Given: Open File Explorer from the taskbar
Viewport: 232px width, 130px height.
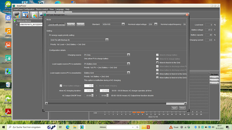Looking at the screenshot, I should (75, 127).
